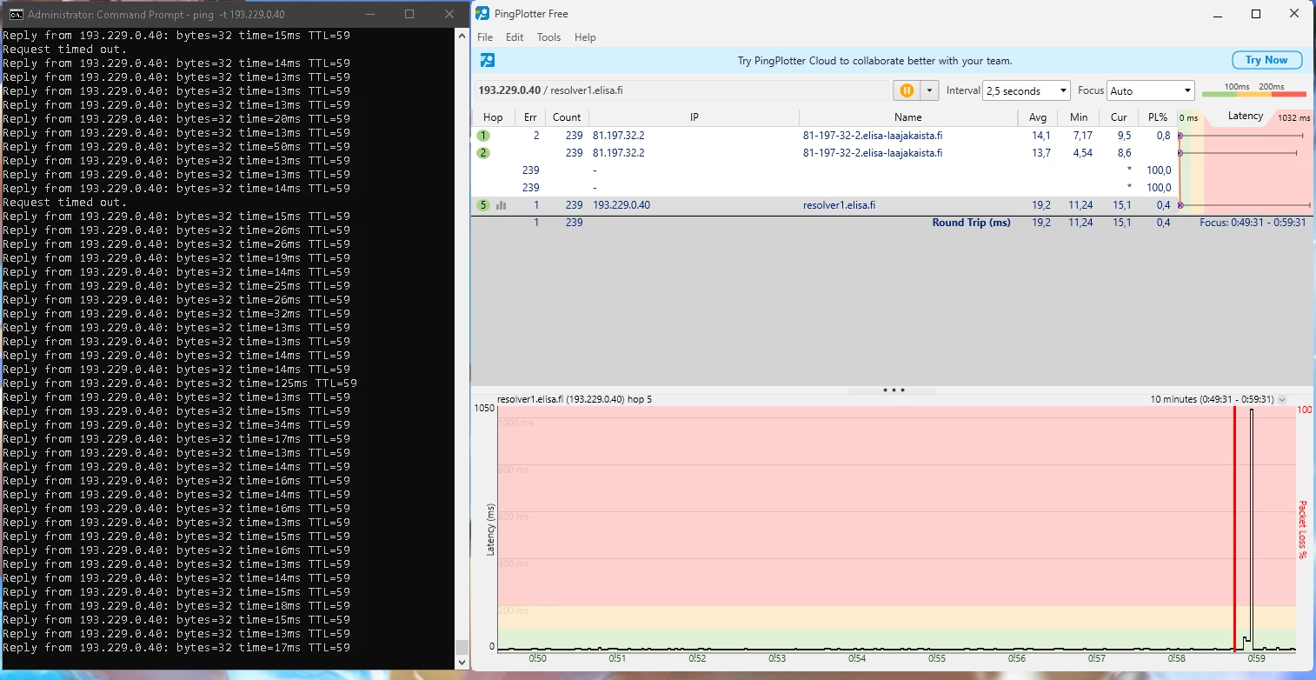Screen dimensions: 1316x680
Task: Select the hop 1 green circle icon
Action: [483, 136]
